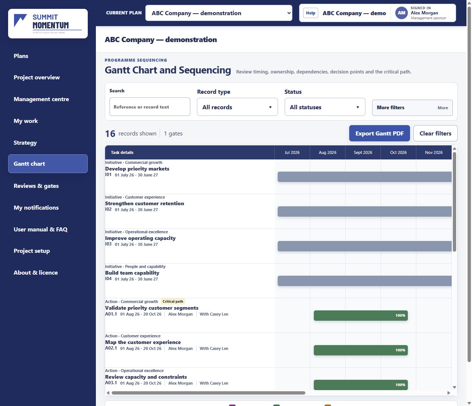Open Management centre
472x406 pixels.
click(x=48, y=99)
